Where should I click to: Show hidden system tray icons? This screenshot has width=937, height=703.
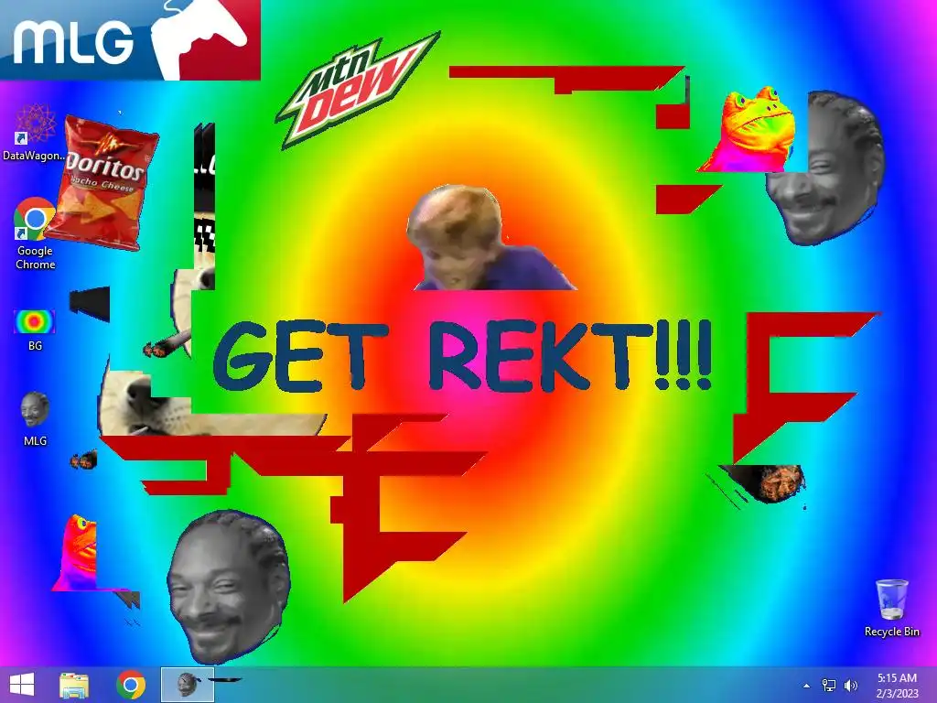[807, 686]
